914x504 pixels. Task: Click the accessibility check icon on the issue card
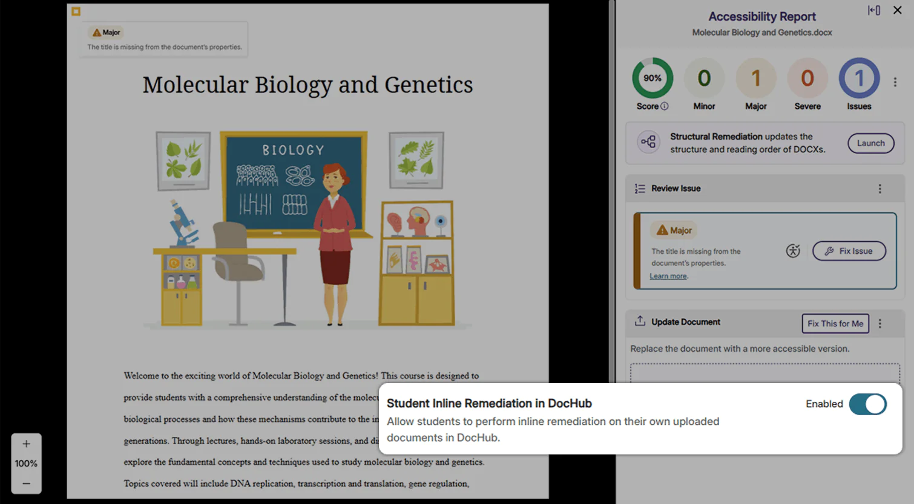point(794,251)
